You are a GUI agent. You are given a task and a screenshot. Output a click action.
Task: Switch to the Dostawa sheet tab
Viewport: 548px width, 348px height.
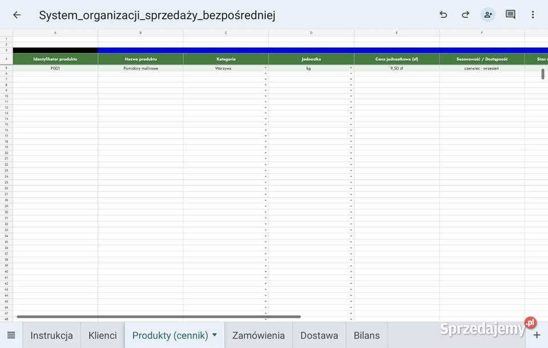tap(319, 335)
